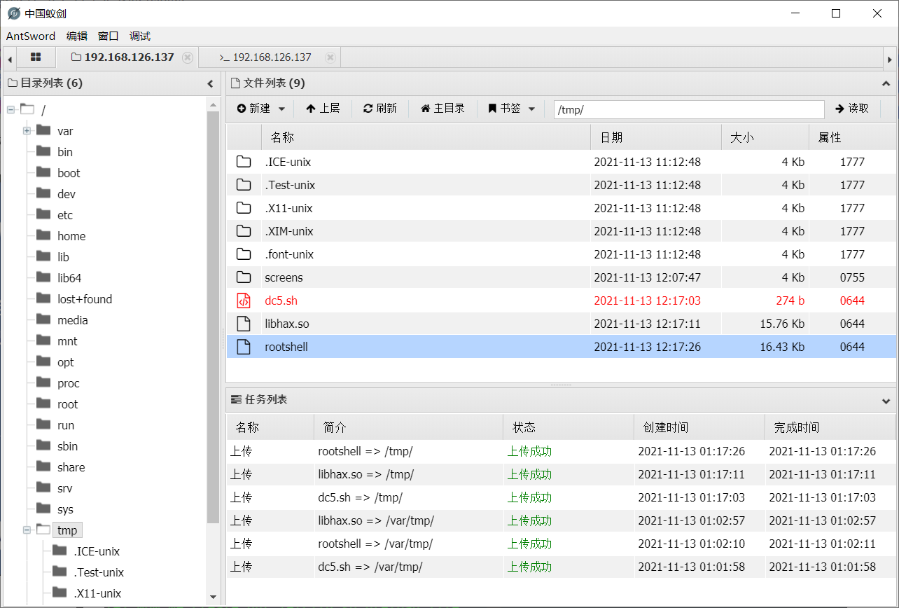The height and width of the screenshot is (608, 899).
Task: Click the 中国蚁剑 app icon in title bar
Action: [13, 13]
